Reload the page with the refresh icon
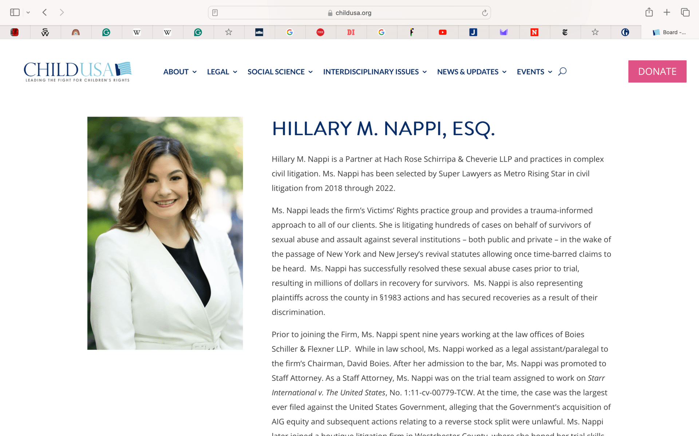 (x=485, y=13)
